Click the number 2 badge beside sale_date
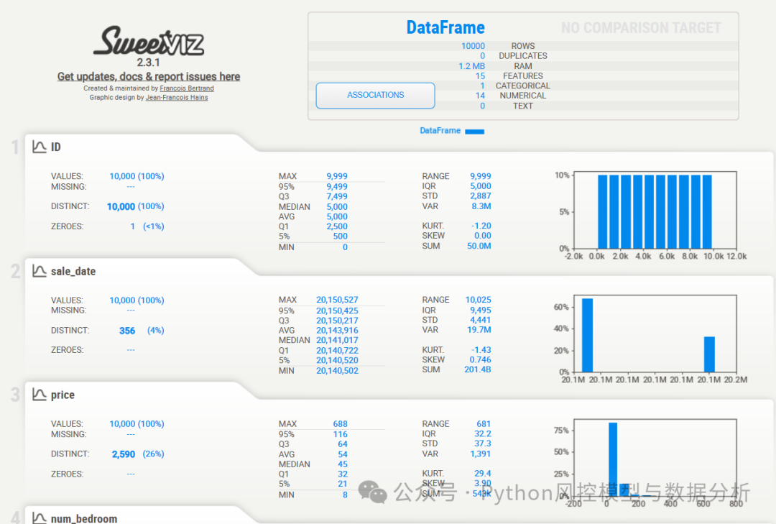This screenshot has width=776, height=524. pos(13,271)
